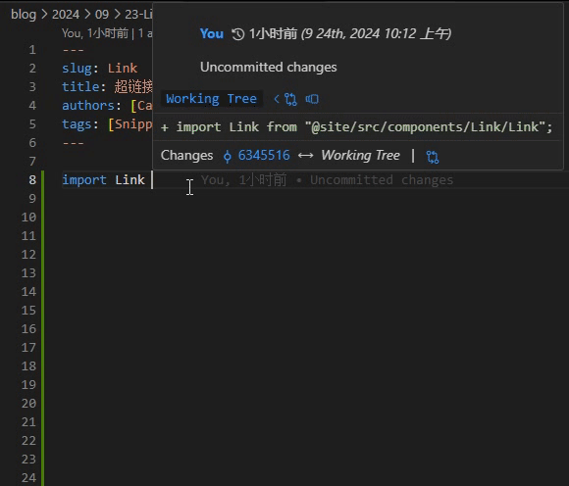Click the 'title' key on line 3
The width and height of the screenshot is (569, 486).
coord(80,86)
